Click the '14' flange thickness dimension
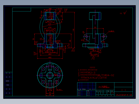 [68, 46]
